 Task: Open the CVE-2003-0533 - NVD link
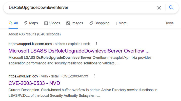coord(34,83)
